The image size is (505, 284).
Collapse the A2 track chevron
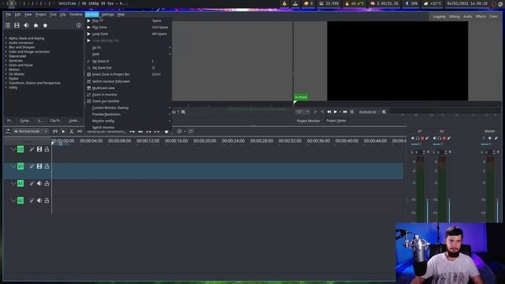point(13,200)
